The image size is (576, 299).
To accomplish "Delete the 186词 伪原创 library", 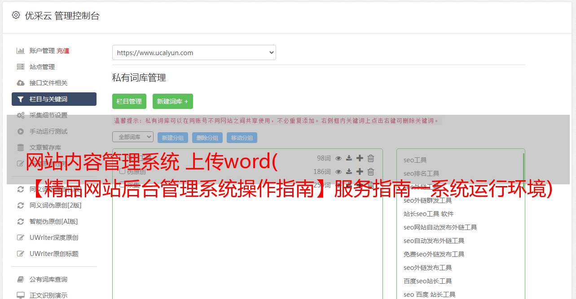I will tap(371, 172).
